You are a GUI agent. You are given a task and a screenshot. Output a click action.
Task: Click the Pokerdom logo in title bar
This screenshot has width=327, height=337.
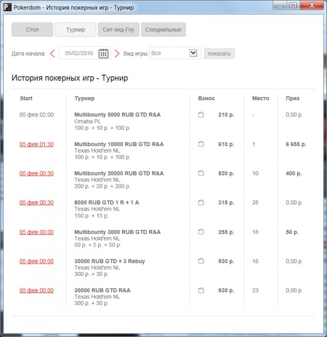coord(7,7)
